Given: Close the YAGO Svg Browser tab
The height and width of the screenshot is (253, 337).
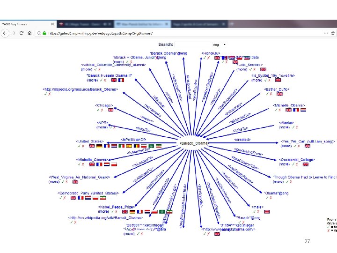Looking at the screenshot, I should [x=52, y=24].
